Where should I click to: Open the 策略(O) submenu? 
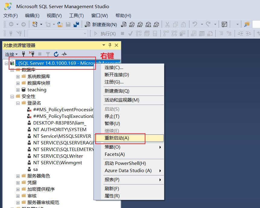129,147
